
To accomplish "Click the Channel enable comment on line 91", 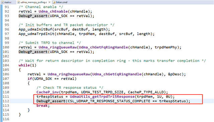I will (x=41, y=7).
